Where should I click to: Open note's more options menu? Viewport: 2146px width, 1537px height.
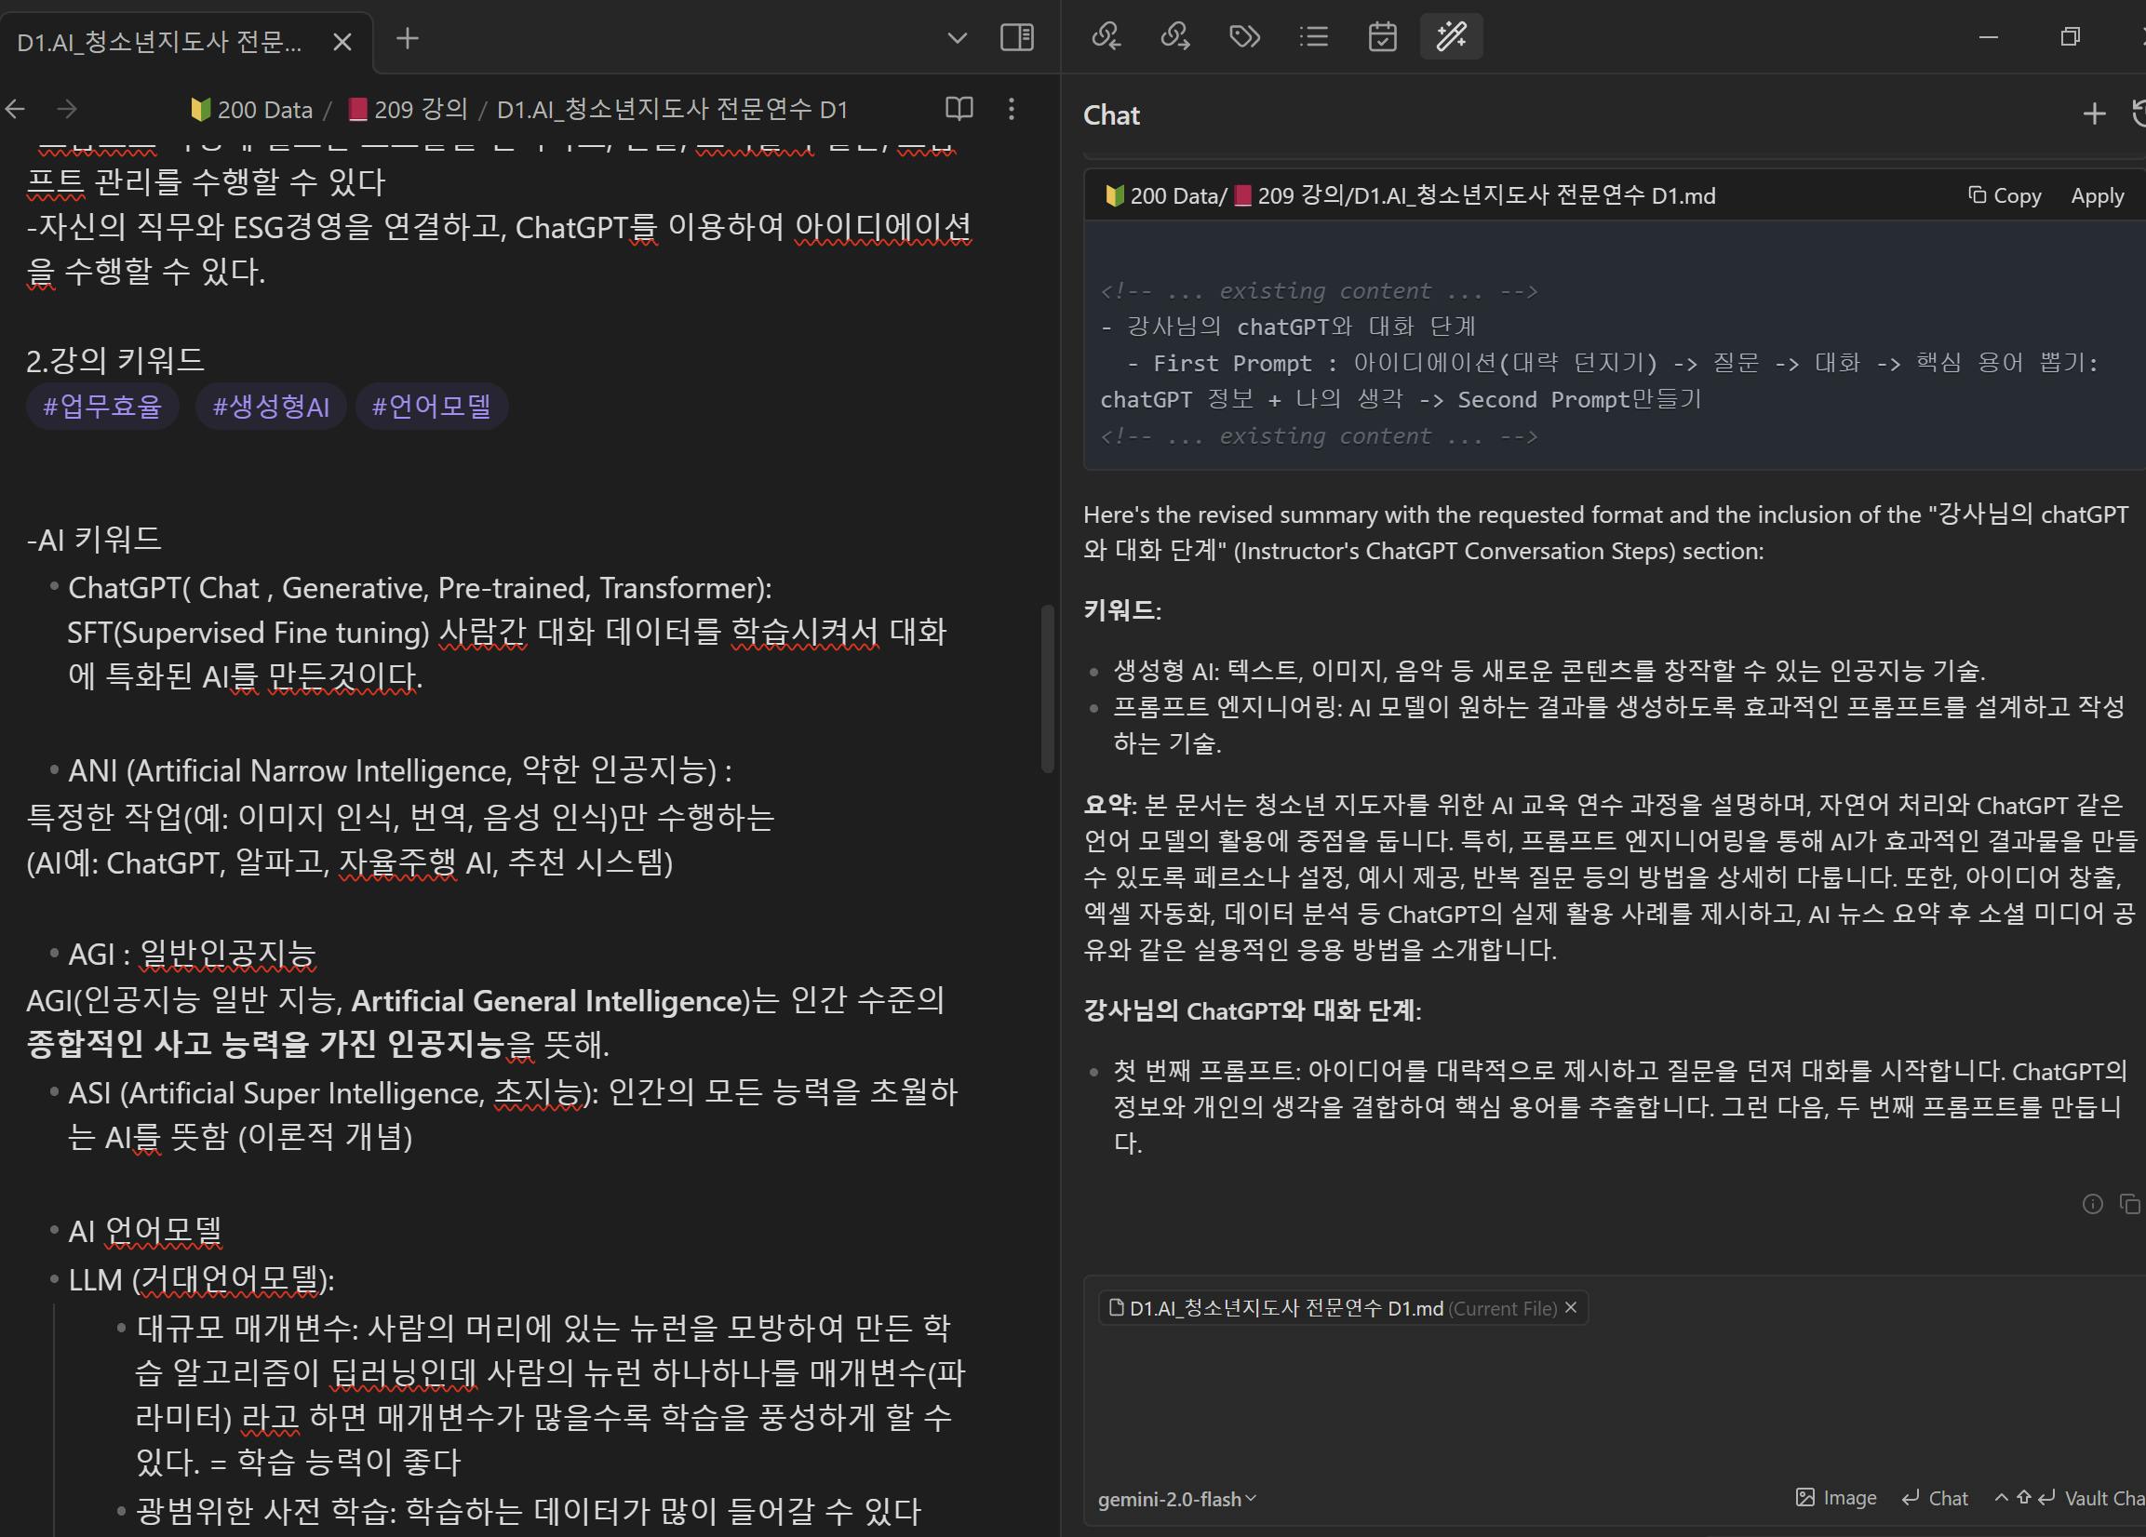(1012, 109)
